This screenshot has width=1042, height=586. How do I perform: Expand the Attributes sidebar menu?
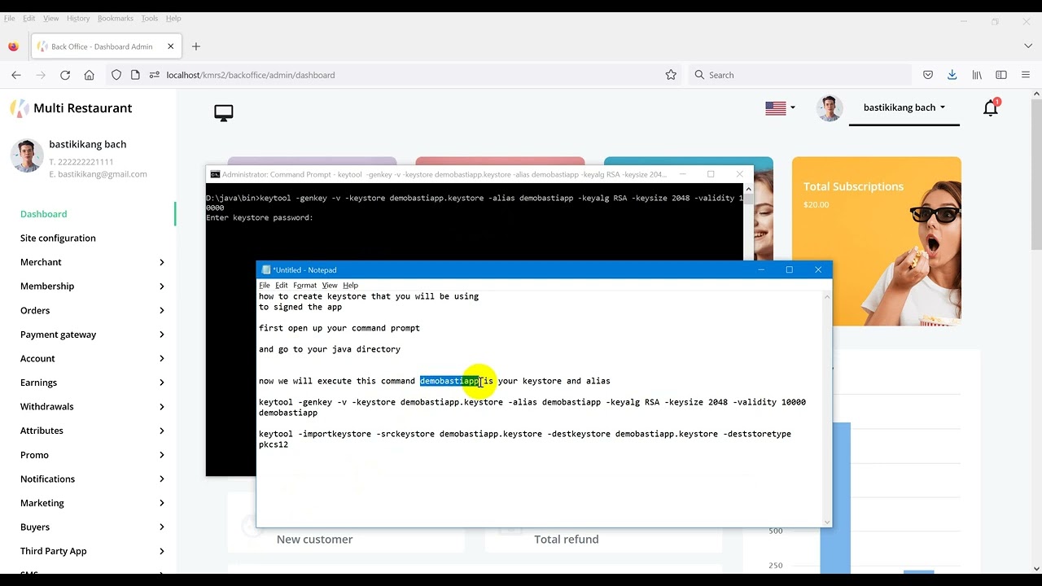click(x=92, y=431)
